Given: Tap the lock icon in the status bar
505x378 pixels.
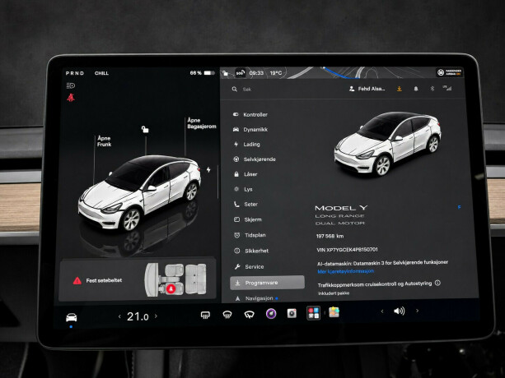Looking at the screenshot, I should pos(226,73).
